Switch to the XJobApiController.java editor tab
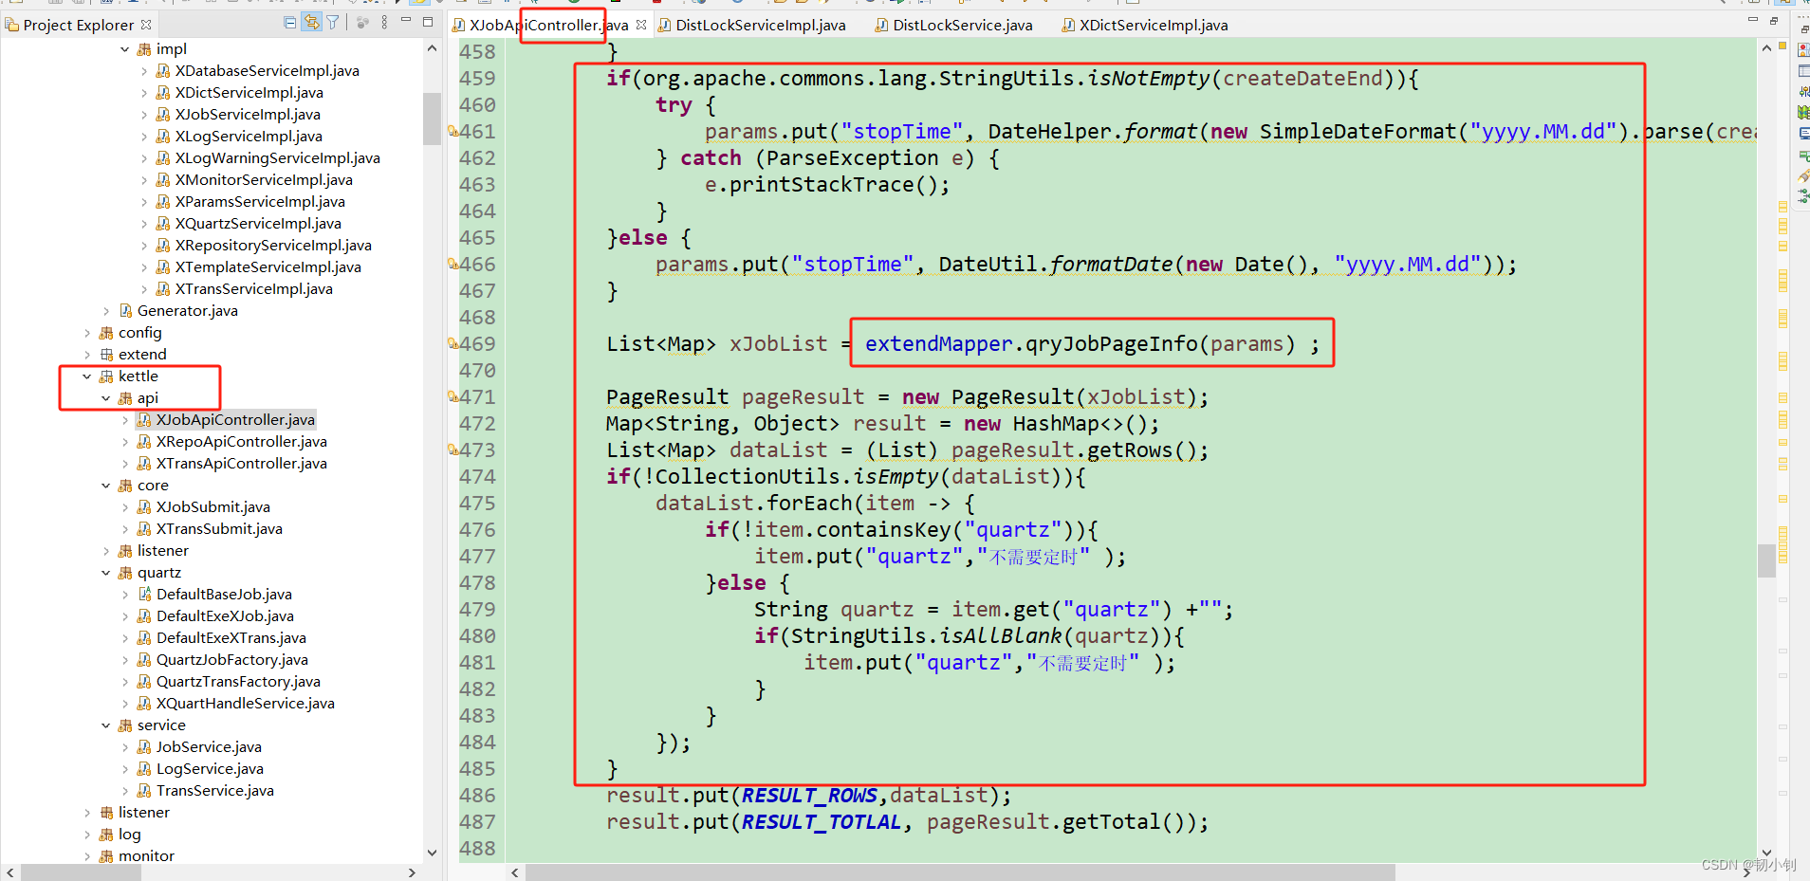 [x=548, y=25]
